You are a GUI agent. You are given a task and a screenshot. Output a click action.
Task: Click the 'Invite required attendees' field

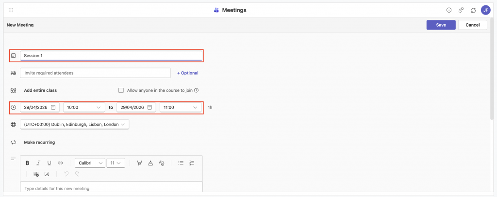pos(95,73)
